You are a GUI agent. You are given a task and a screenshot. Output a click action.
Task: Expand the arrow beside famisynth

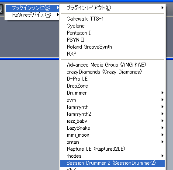pyautogui.click(x=163, y=107)
